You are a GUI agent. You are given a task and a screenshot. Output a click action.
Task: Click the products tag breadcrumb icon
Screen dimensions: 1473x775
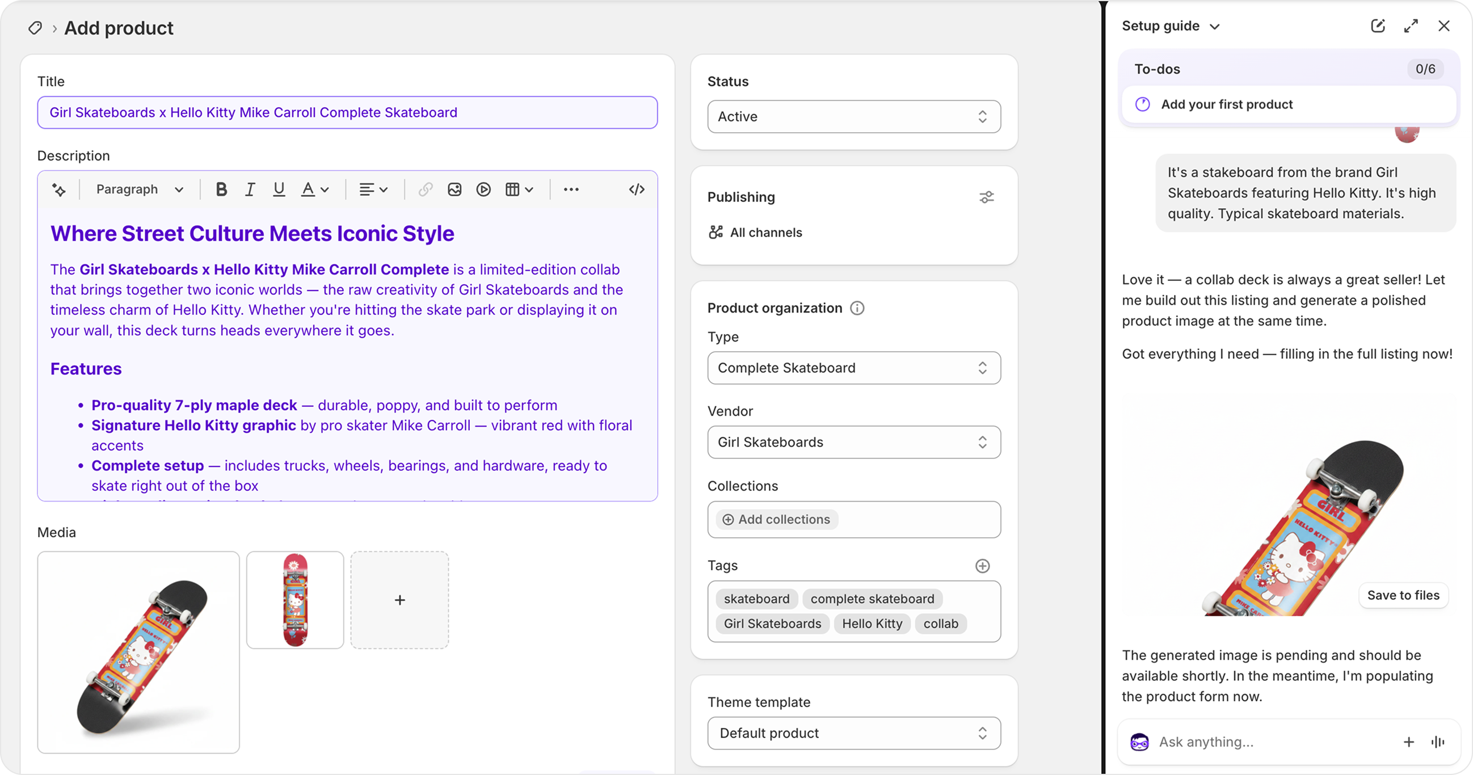(x=35, y=28)
